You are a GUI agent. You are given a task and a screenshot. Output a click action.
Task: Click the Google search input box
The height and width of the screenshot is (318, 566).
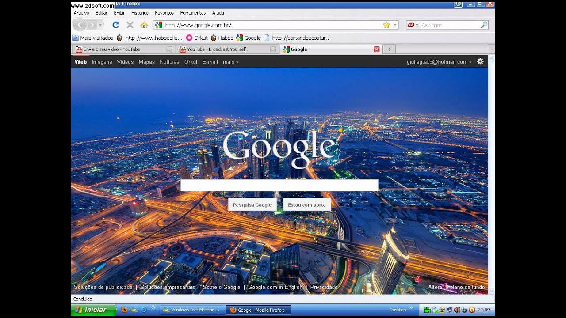(x=279, y=185)
